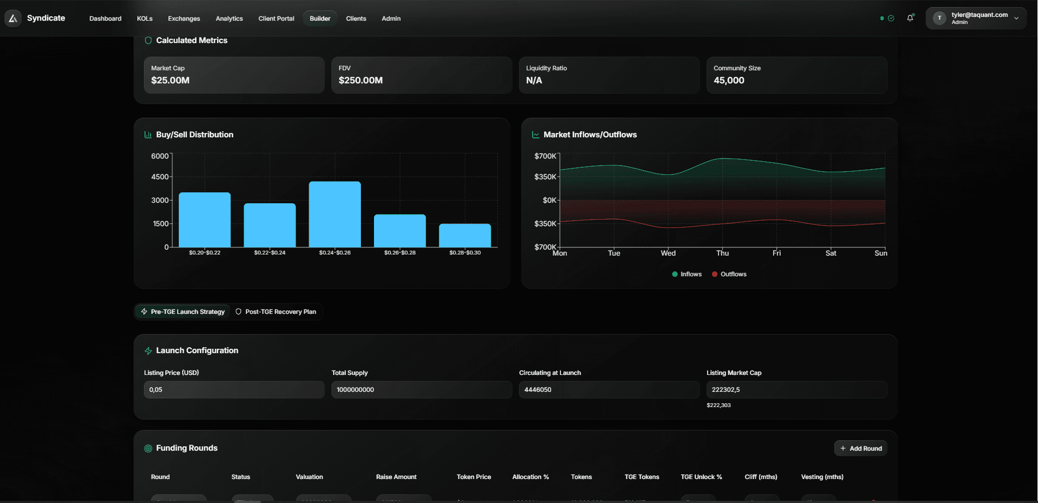Click the shield icon on Post-TGE Recovery Plan
Viewport: 1038px width, 503px height.
[x=238, y=311]
